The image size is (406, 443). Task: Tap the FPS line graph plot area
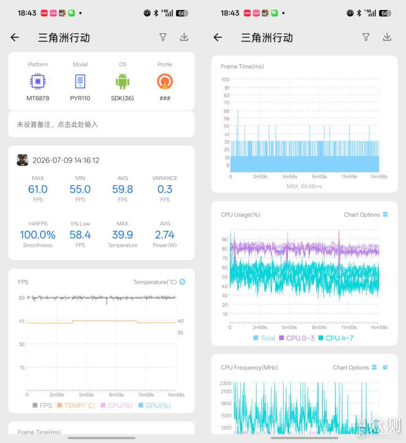point(101,344)
